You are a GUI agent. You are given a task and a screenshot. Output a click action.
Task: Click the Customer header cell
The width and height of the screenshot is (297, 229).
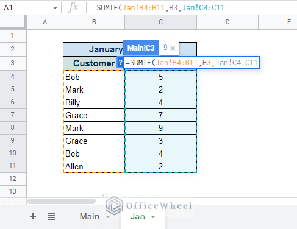click(94, 63)
